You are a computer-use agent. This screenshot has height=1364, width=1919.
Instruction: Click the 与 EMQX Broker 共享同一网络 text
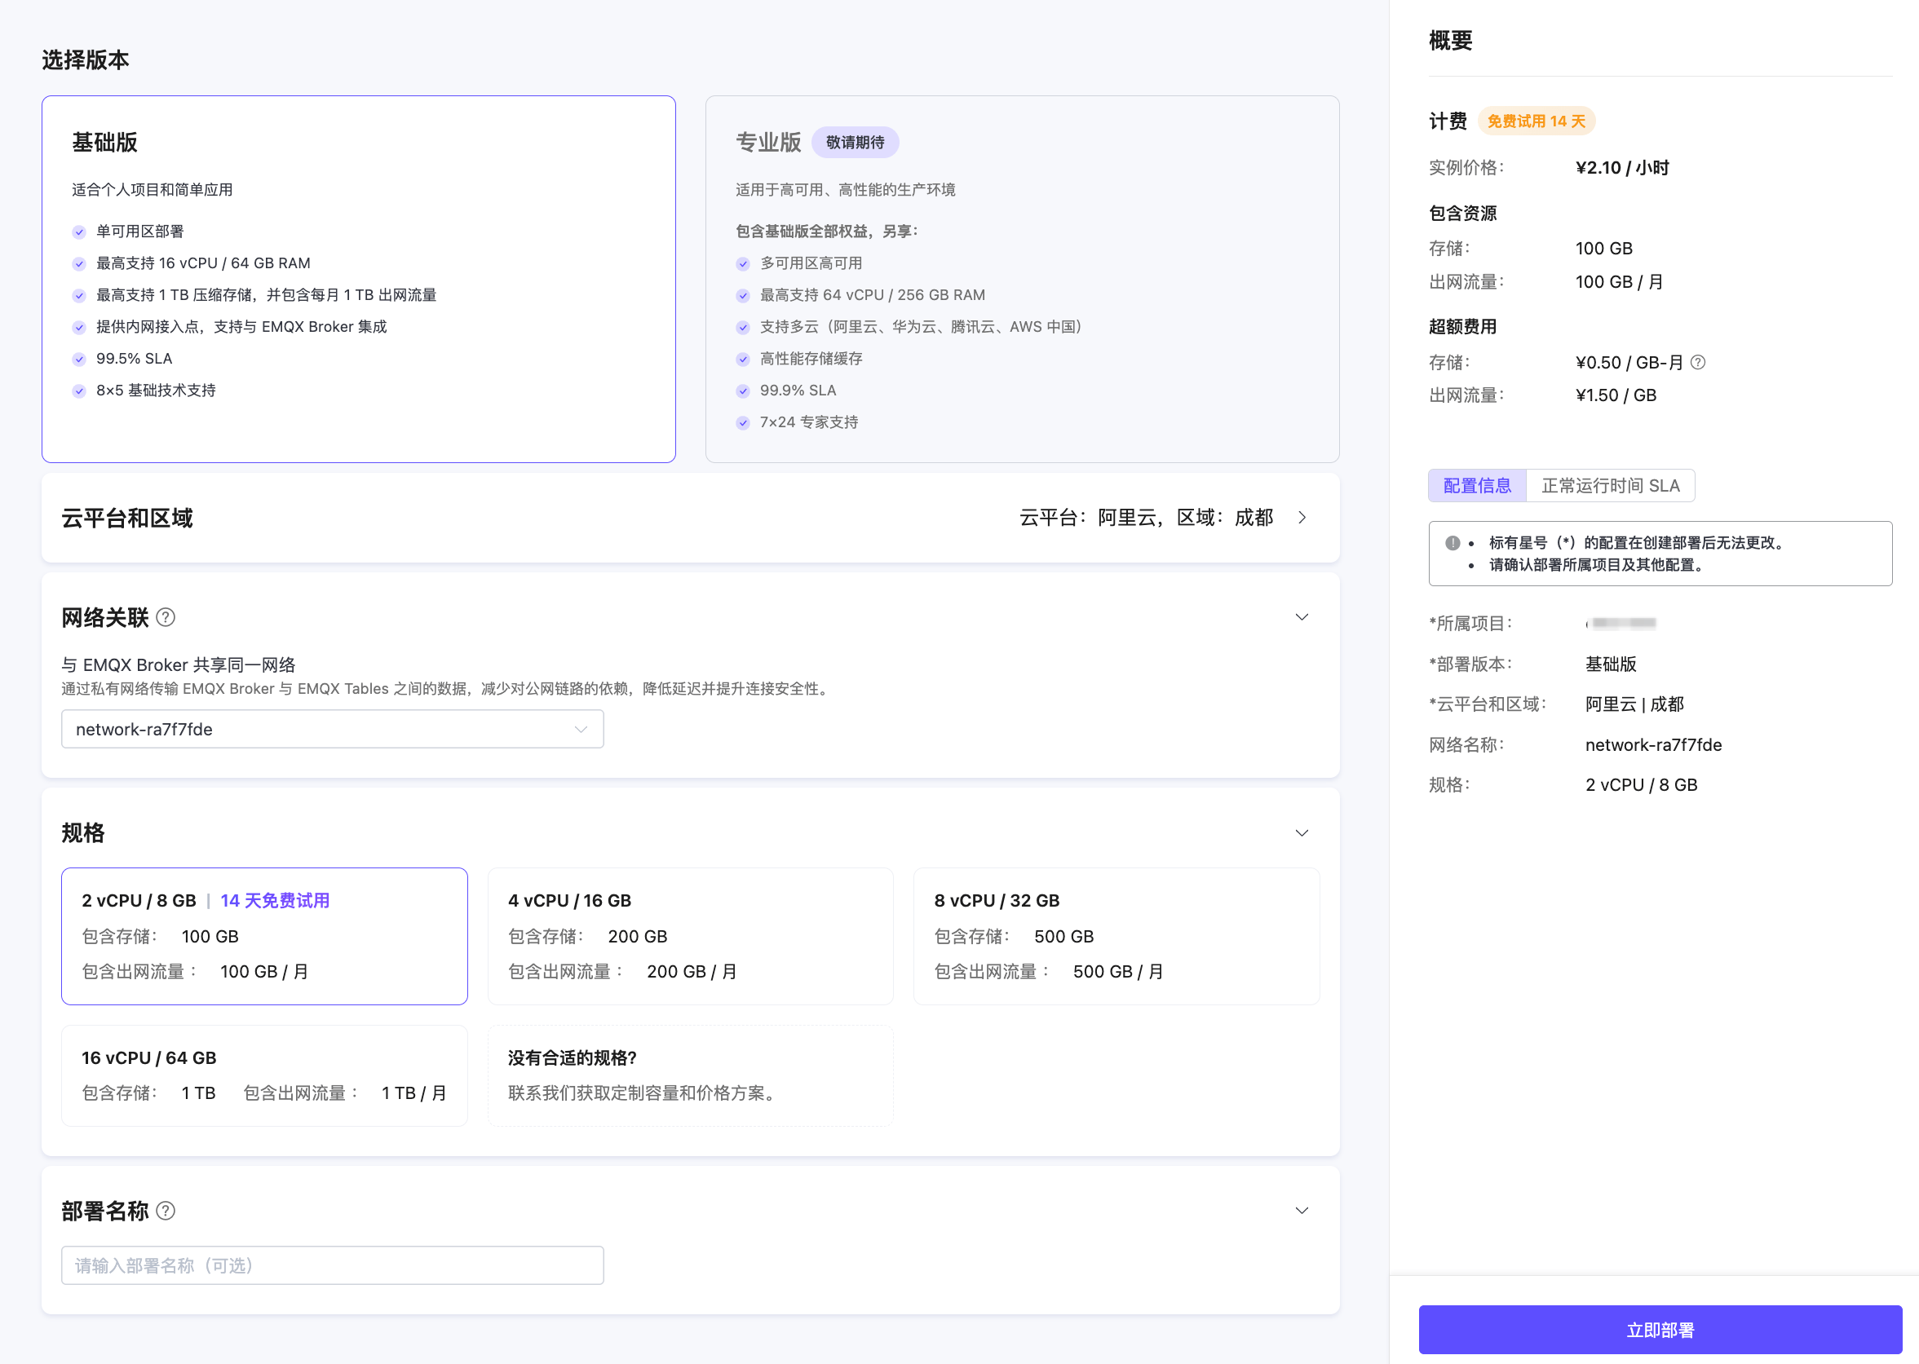click(x=178, y=665)
